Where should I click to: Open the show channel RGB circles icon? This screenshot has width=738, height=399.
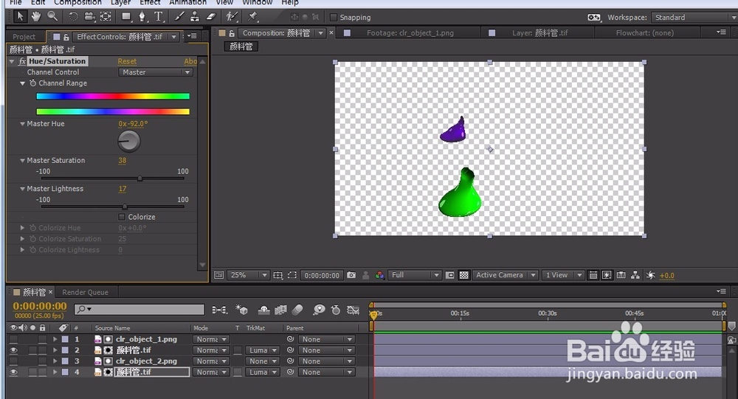(379, 275)
